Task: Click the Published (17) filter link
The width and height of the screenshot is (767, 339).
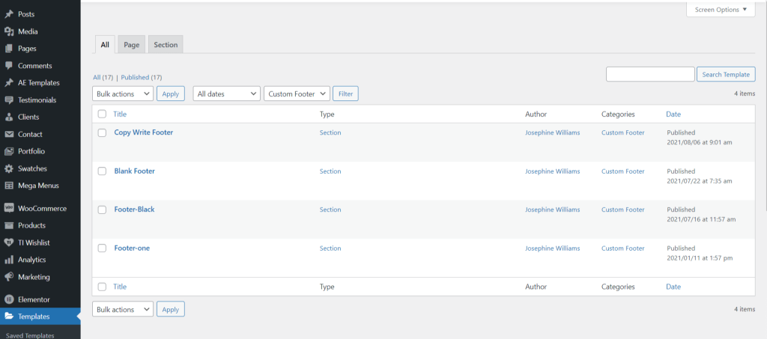Action: click(x=142, y=77)
